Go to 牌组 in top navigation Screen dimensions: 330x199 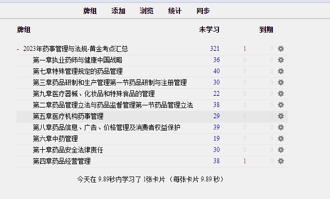tap(90, 11)
